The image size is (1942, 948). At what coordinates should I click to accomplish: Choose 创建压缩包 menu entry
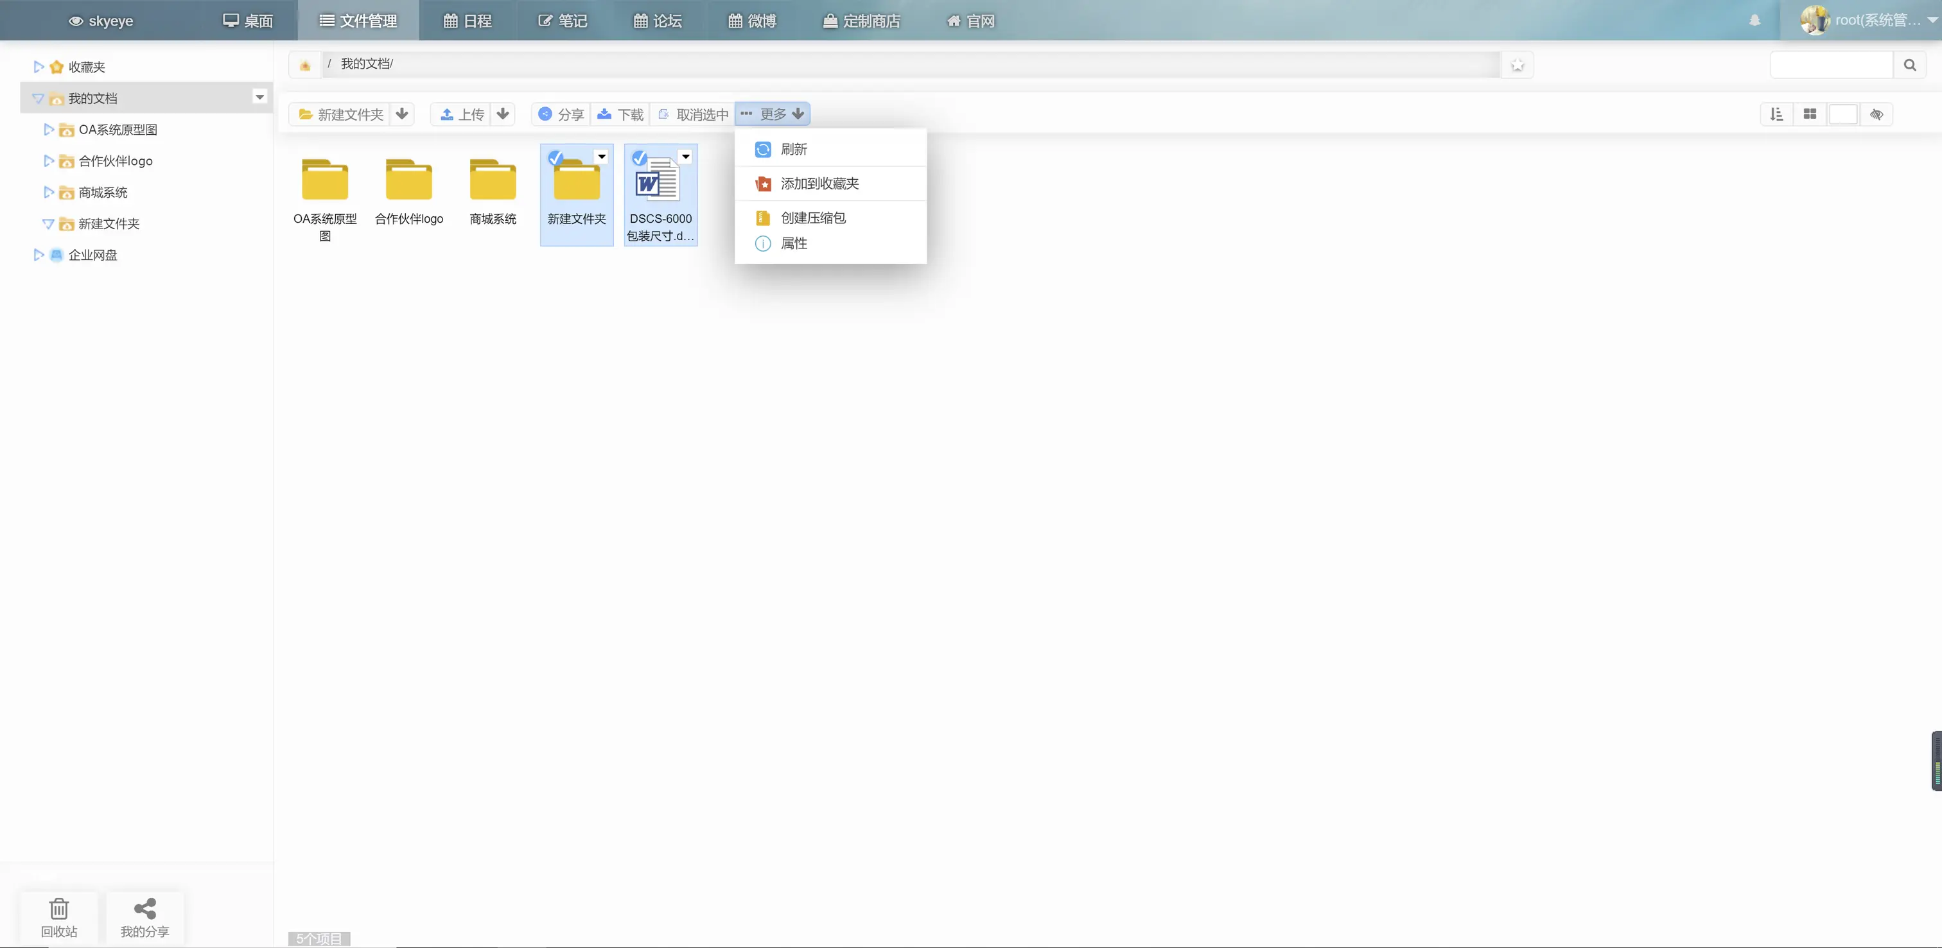[x=812, y=218]
